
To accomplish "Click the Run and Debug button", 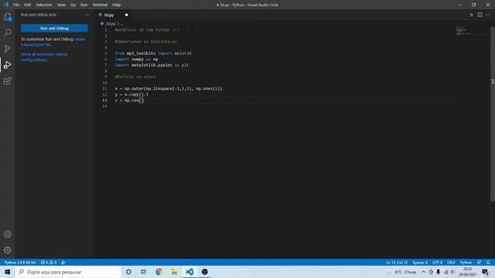I will (54, 29).
